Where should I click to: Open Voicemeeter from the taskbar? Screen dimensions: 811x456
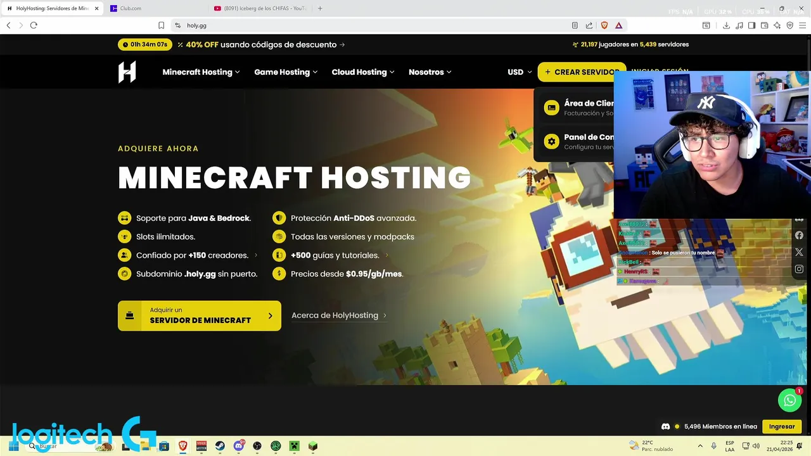point(201,446)
